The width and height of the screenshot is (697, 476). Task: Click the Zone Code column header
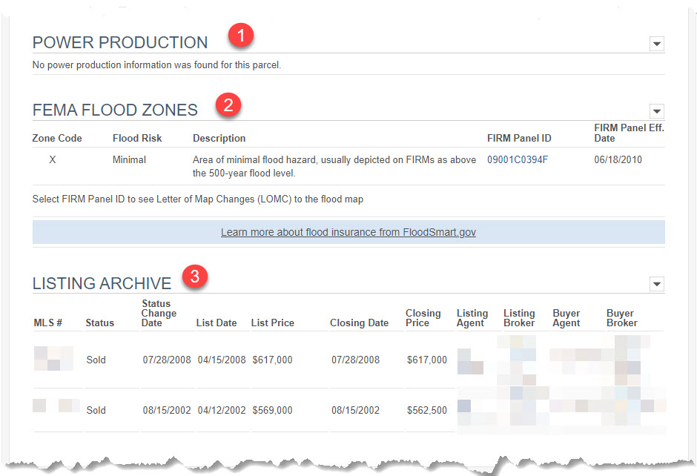coord(57,138)
